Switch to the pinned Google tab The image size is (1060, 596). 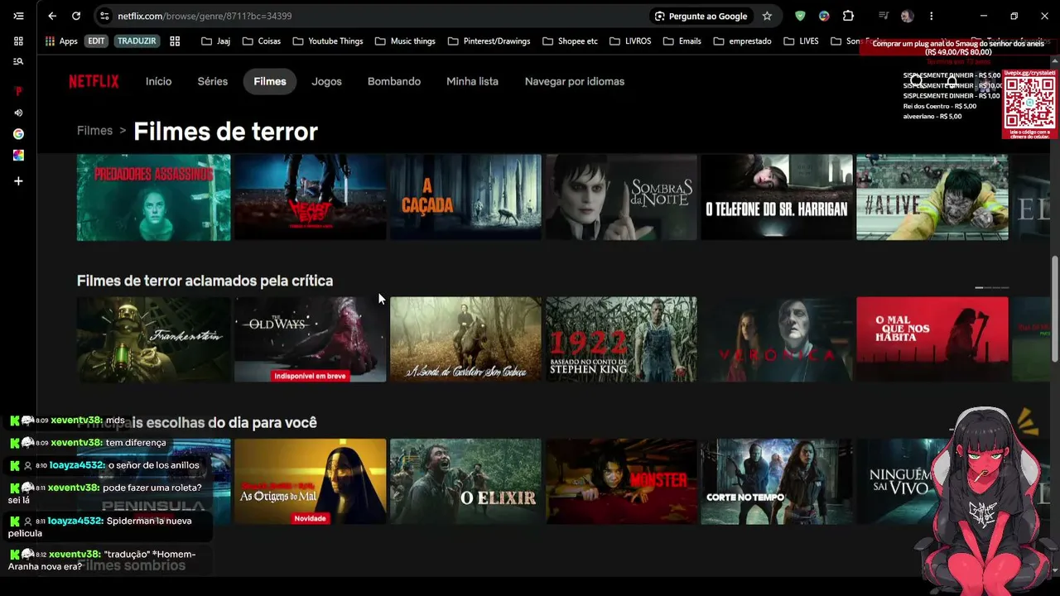point(18,134)
